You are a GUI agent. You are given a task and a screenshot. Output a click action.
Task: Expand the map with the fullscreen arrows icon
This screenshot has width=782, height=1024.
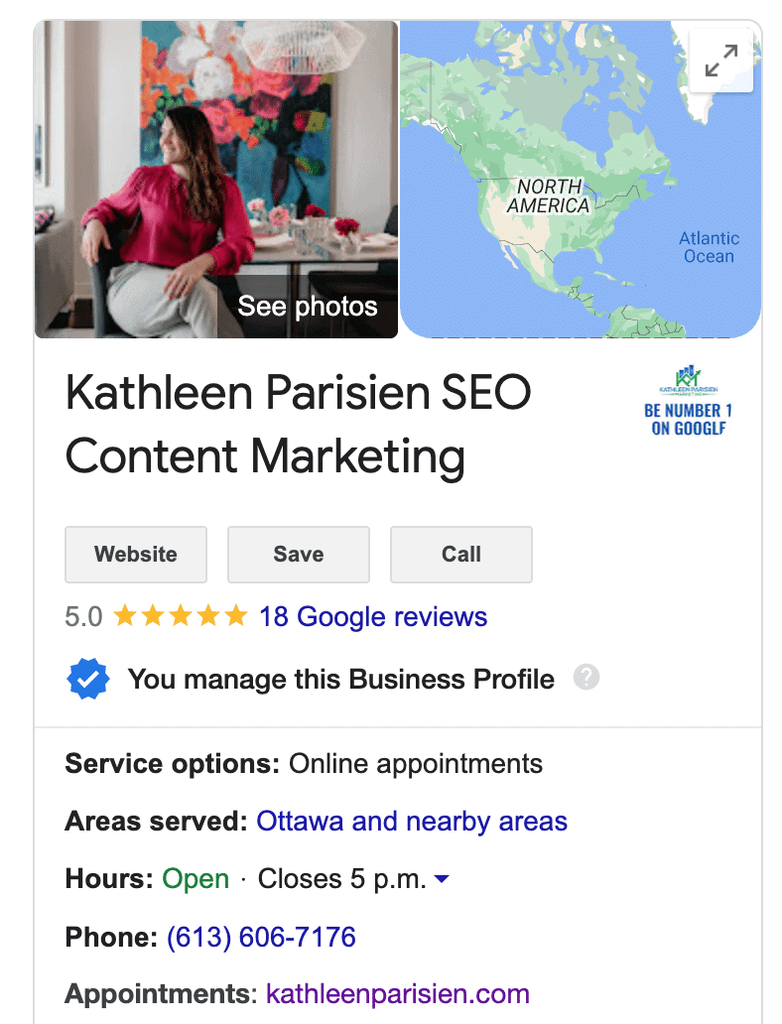pos(721,61)
